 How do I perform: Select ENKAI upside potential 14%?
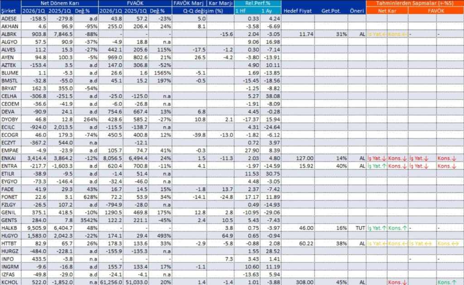tap(341, 158)
